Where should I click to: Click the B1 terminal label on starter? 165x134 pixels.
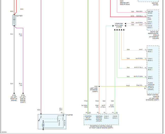(62, 113)
